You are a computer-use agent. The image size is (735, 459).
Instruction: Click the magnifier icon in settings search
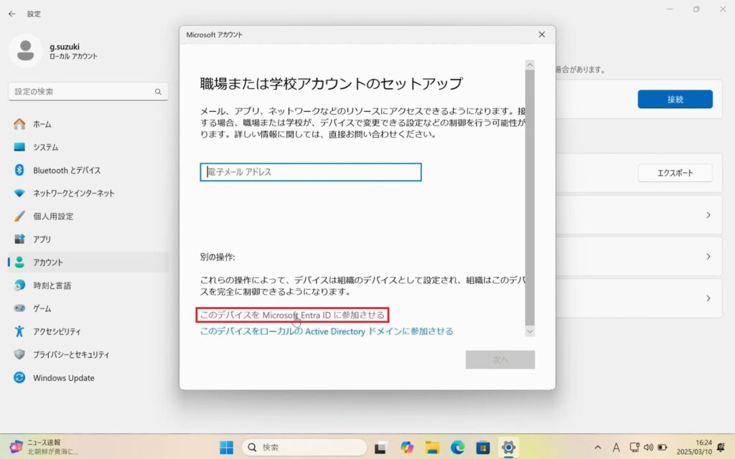pyautogui.click(x=158, y=92)
